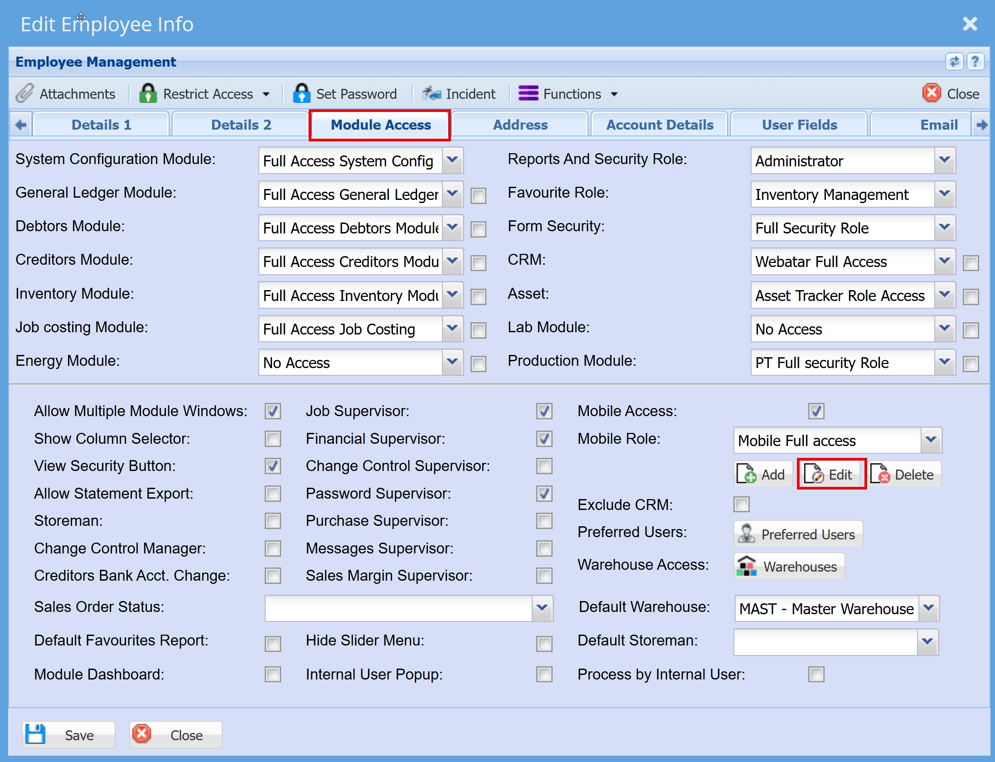Click the Save floppy disk button

(68, 734)
